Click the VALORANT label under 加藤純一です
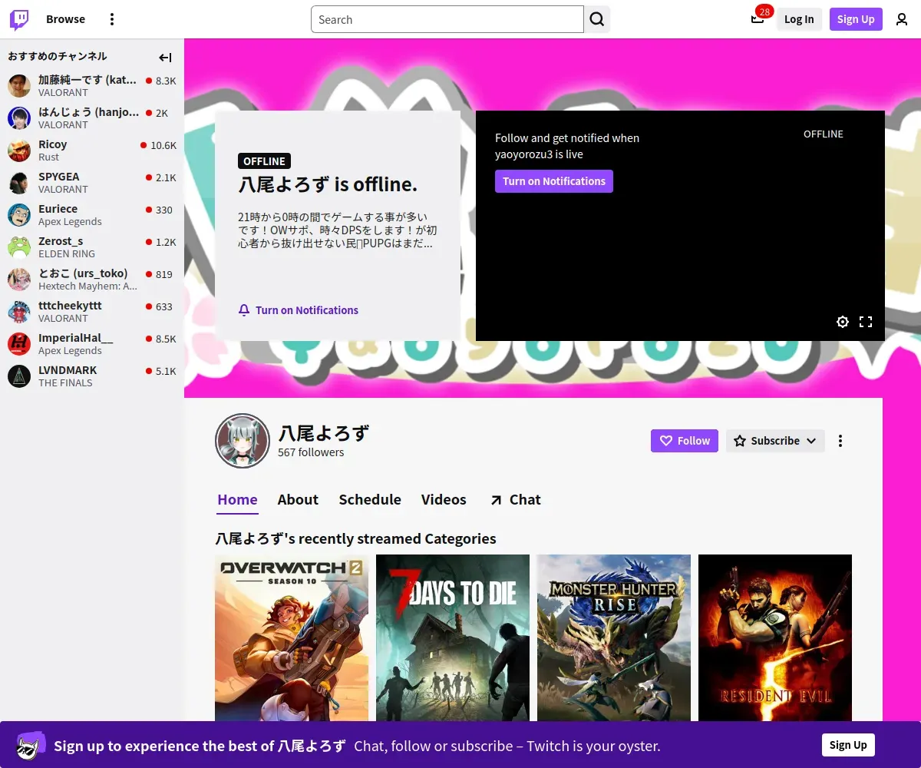Screen dimensions: 921x768 click(63, 93)
